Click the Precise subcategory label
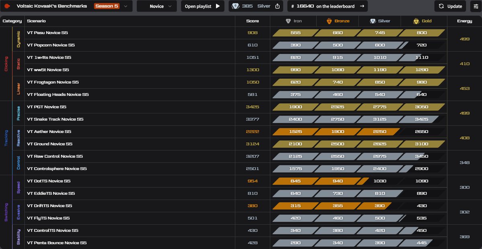Viewport: 482px width, 249px height. pyautogui.click(x=18, y=113)
